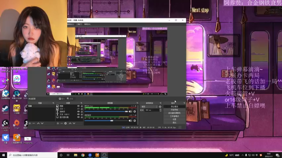Move the selected scene up
Image resolution: width=282 pixels, height=158 pixels.
38,123
